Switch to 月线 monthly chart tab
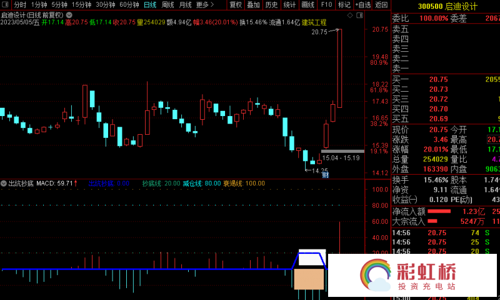Screen dimensions: 500x300 pos(185,5)
